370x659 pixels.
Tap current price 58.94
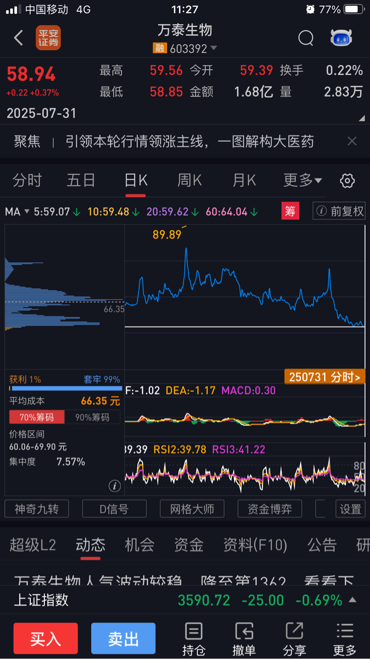(31, 74)
